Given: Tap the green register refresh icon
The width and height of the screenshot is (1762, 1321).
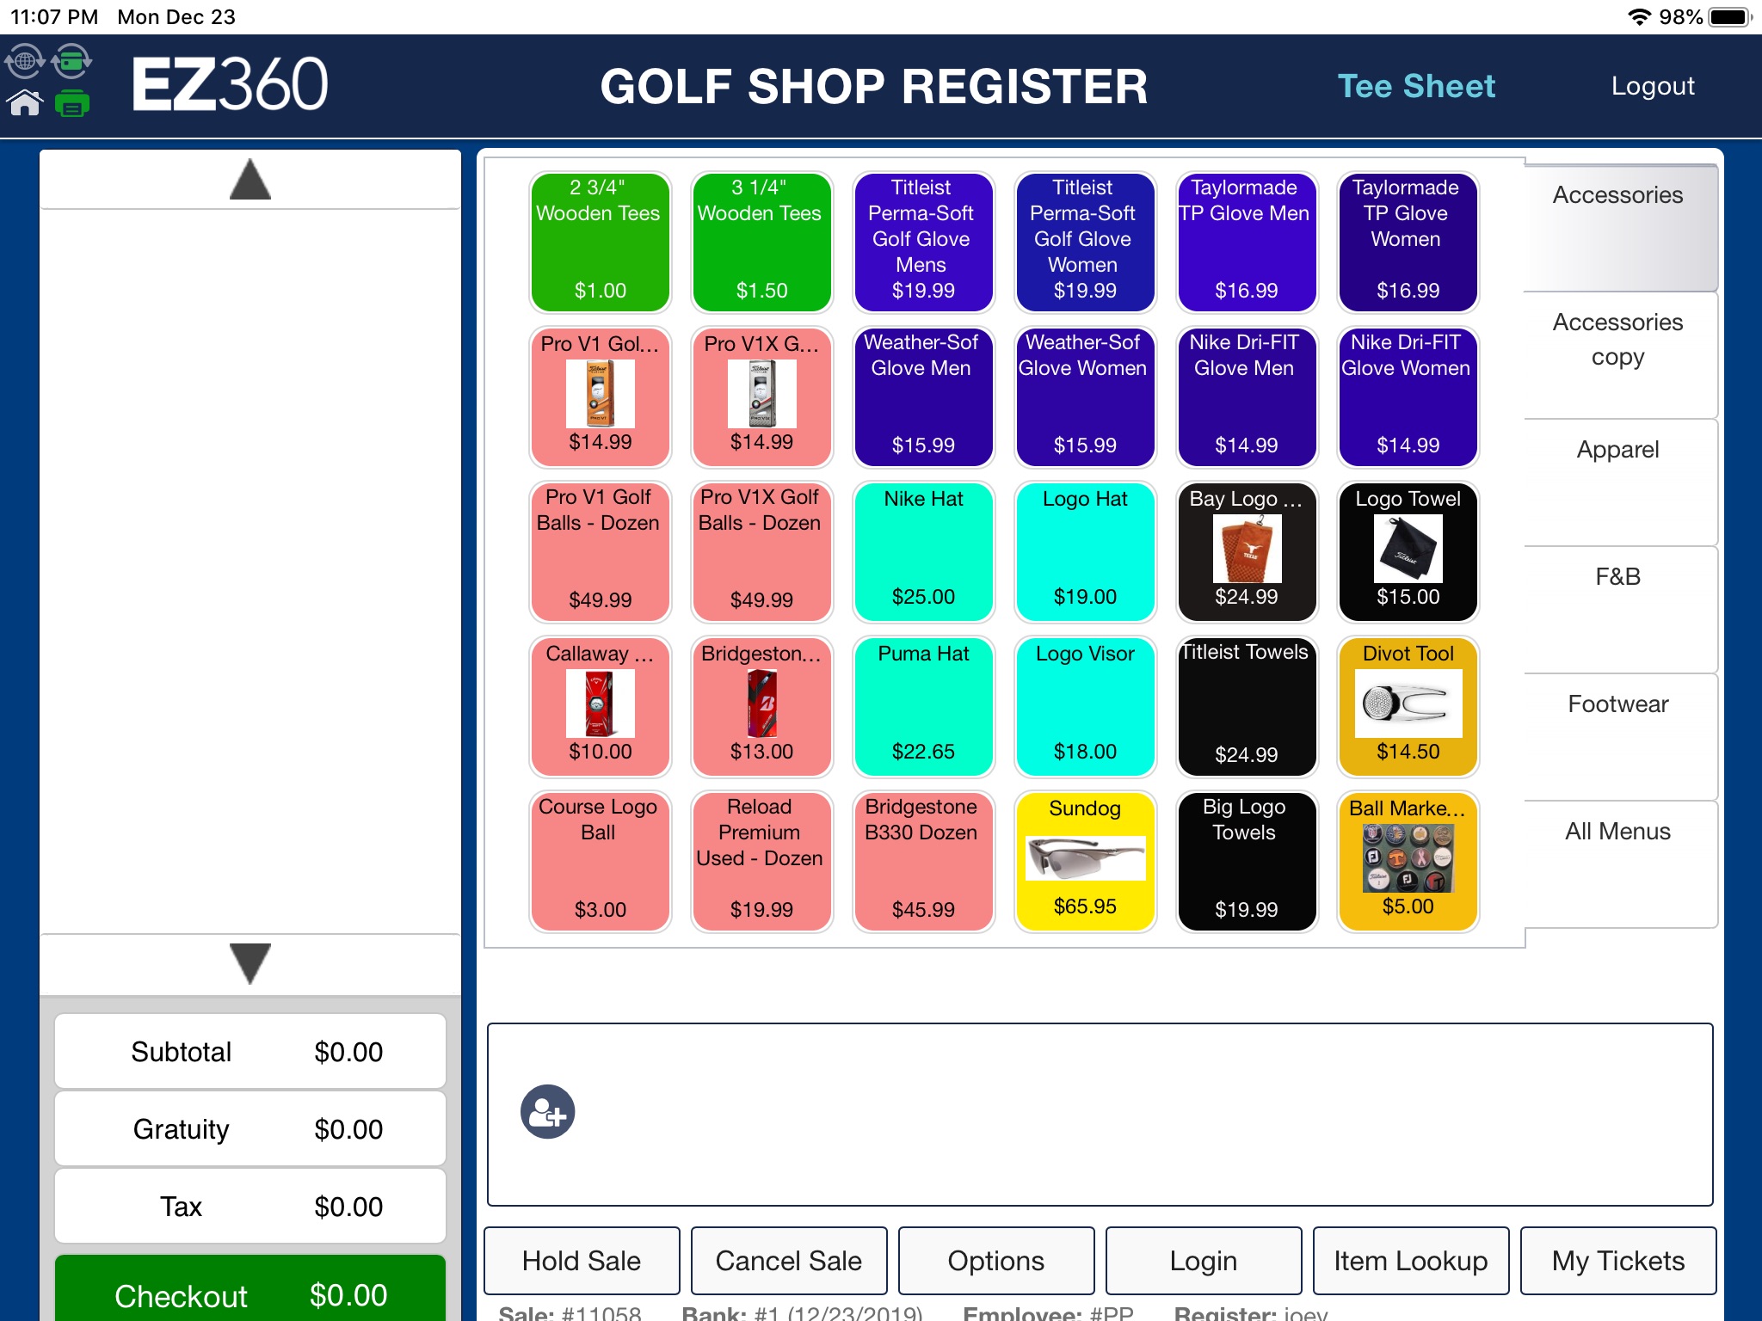Looking at the screenshot, I should 71,61.
